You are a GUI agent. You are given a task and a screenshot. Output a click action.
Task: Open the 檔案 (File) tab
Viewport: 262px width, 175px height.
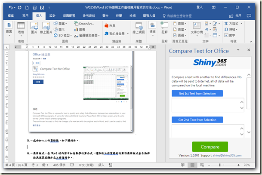pyautogui.click(x=11, y=16)
